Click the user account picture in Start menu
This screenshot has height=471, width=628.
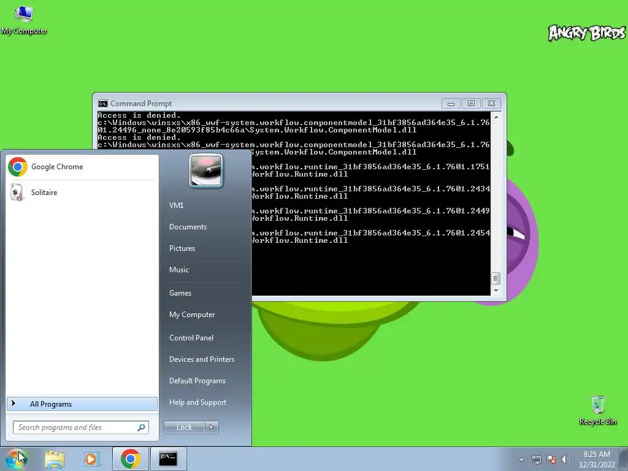(x=206, y=170)
